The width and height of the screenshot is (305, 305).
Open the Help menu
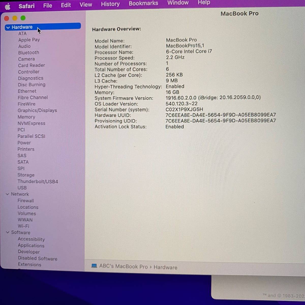tap(204, 3)
